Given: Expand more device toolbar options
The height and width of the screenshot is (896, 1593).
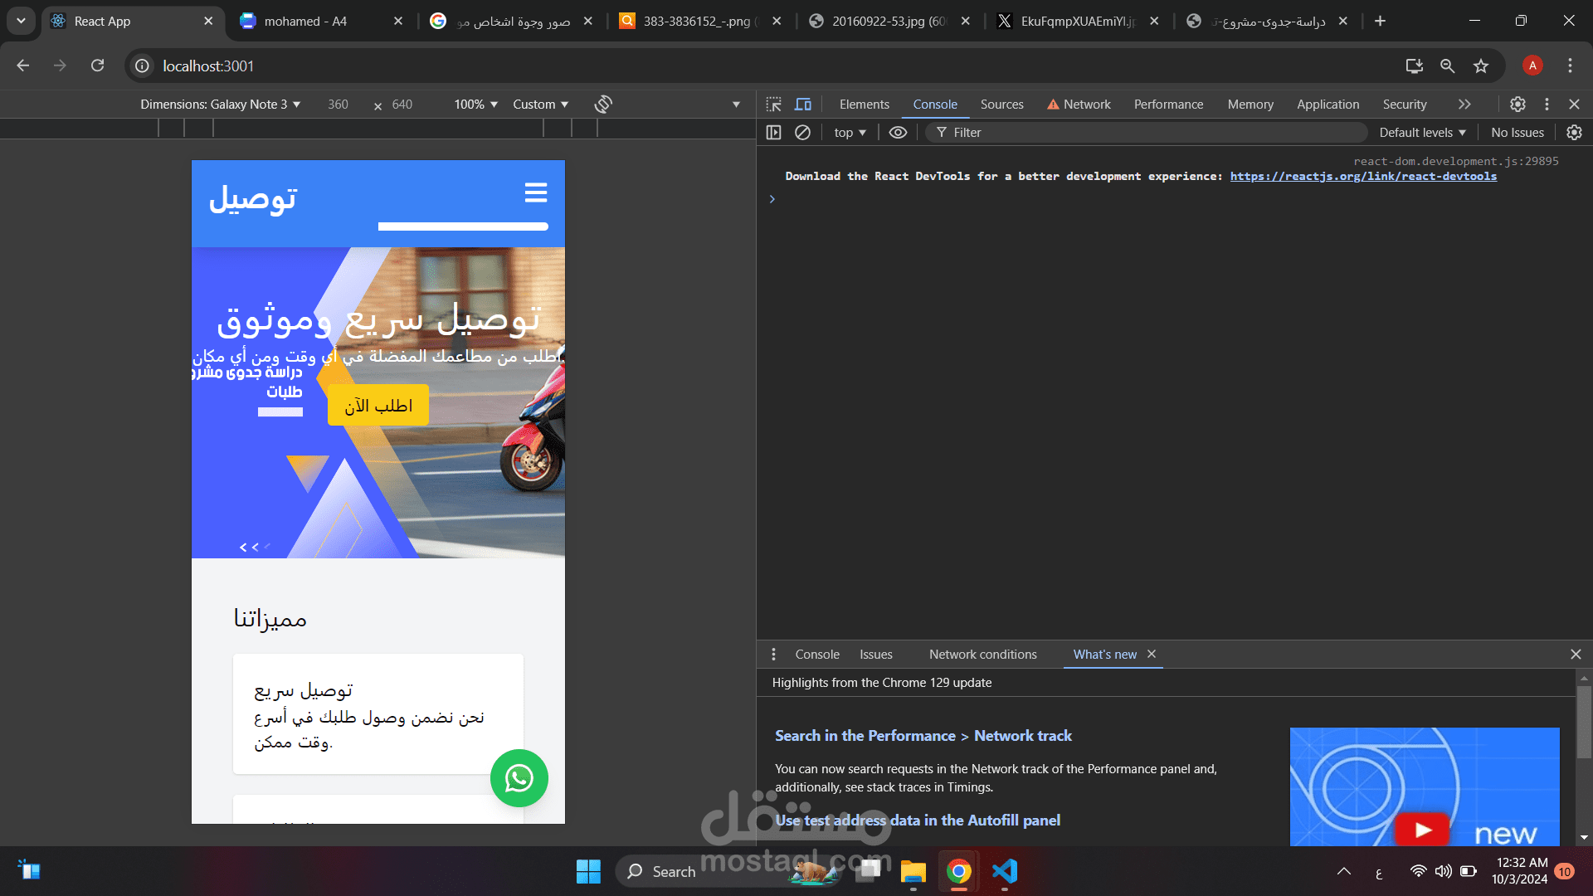Looking at the screenshot, I should tap(736, 104).
